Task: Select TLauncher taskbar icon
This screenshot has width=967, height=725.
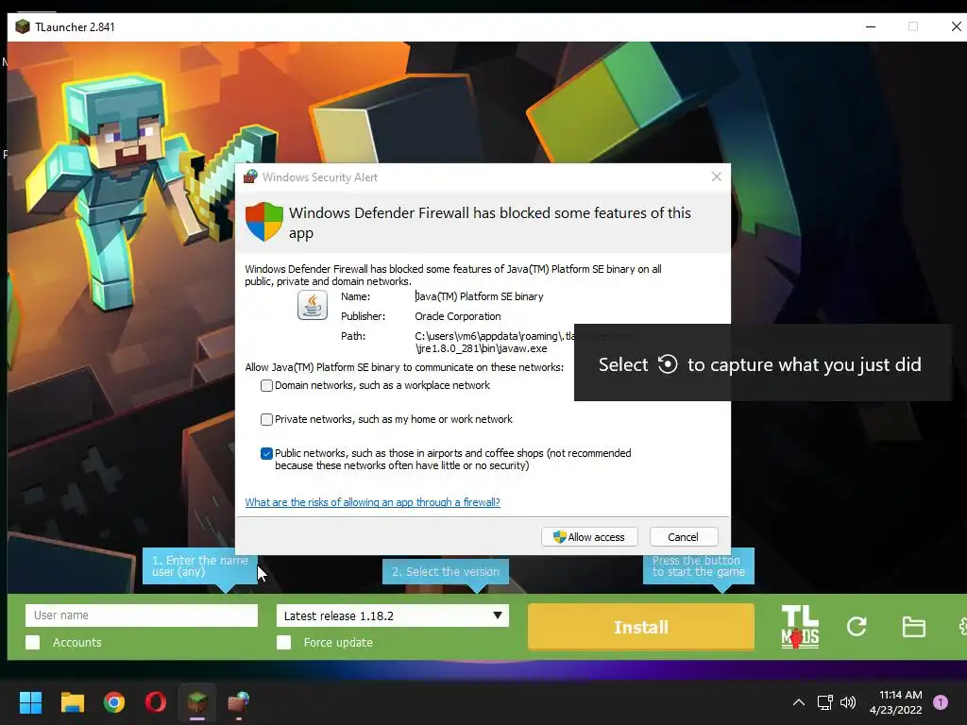Action: tap(197, 702)
